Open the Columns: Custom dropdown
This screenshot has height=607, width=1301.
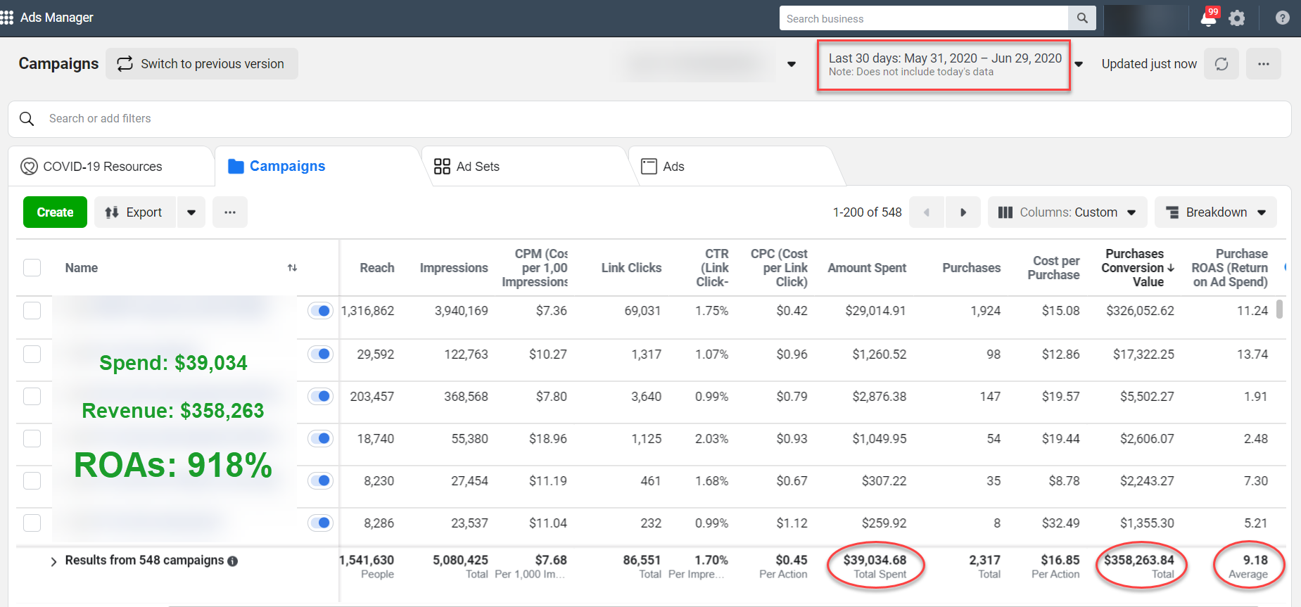click(x=1067, y=212)
